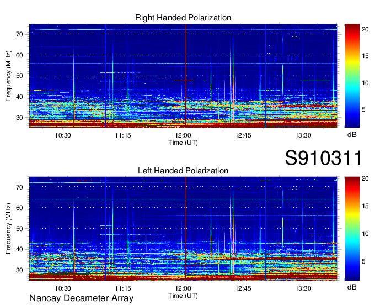Viewport: 375px width, 305px height.
Task: Click the orange 48 MHz emission near 12:00, top plot
Action: pos(184,80)
